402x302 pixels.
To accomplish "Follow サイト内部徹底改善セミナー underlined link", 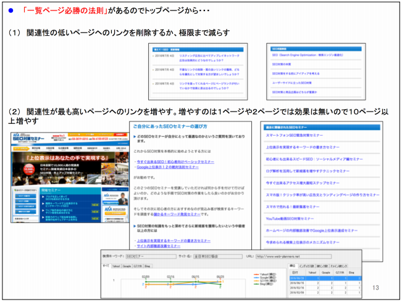I will pos(159,246).
